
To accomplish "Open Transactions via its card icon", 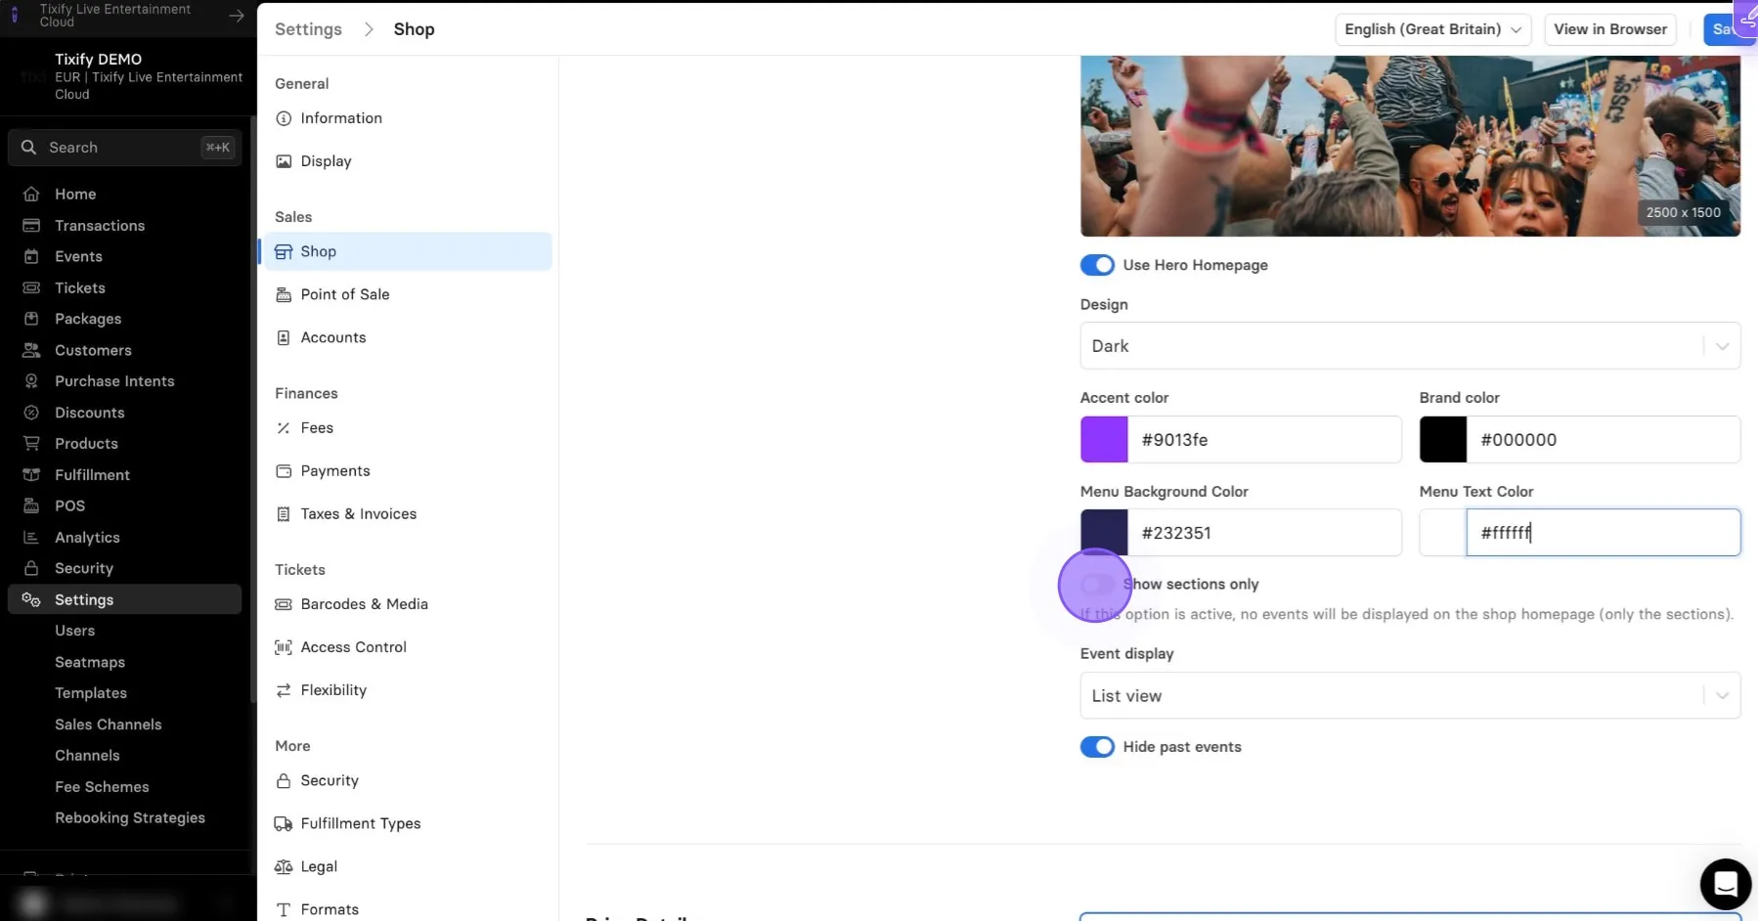I will 31,225.
